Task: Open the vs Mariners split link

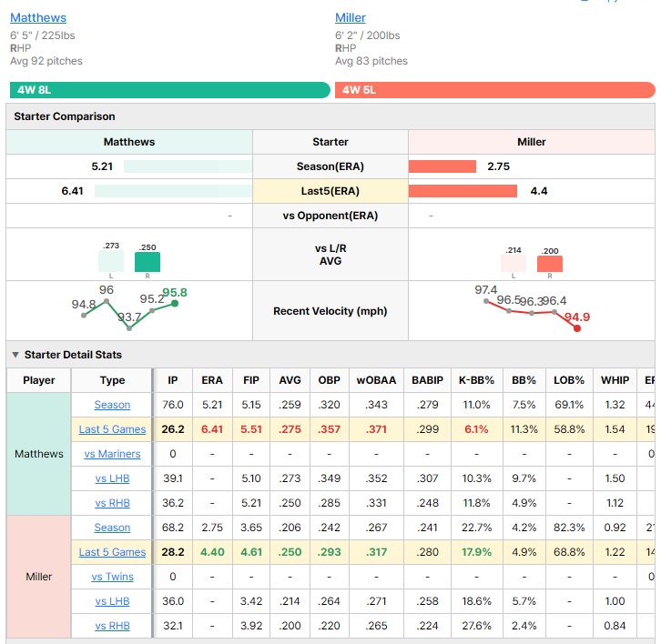Action: coord(112,454)
